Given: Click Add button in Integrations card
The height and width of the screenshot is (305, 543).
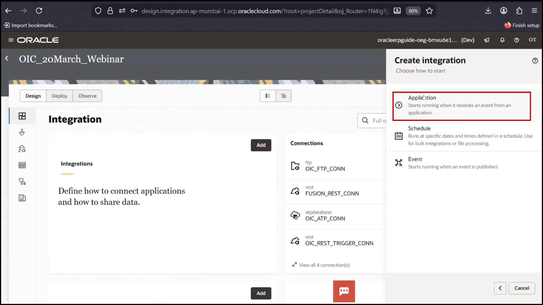Looking at the screenshot, I should pos(261,145).
